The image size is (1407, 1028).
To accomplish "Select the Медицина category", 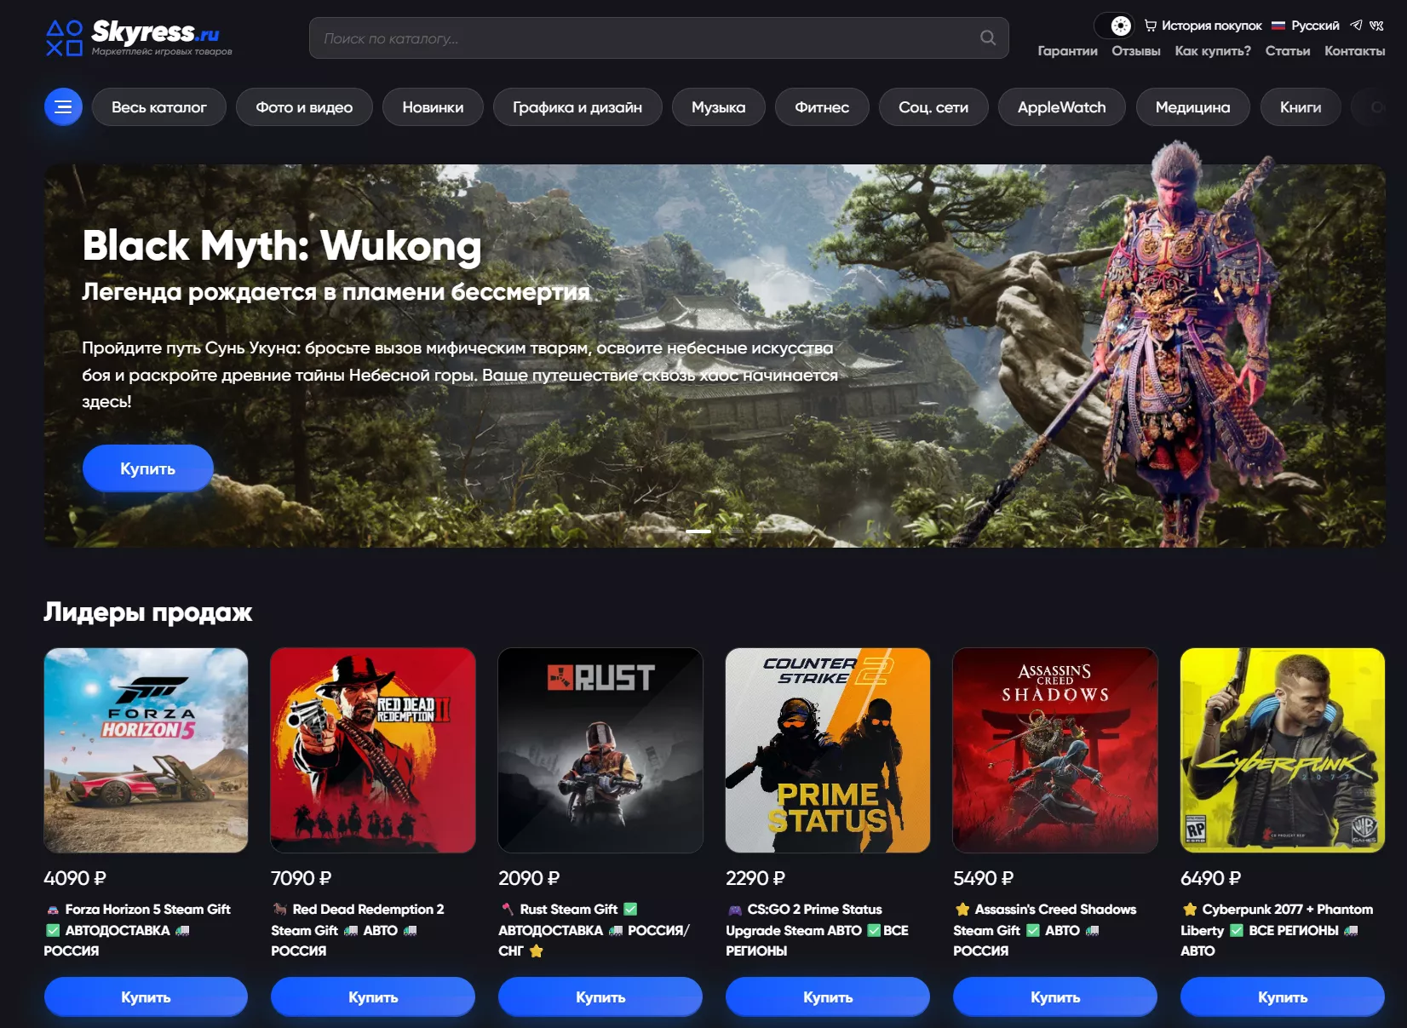I will pyautogui.click(x=1192, y=107).
